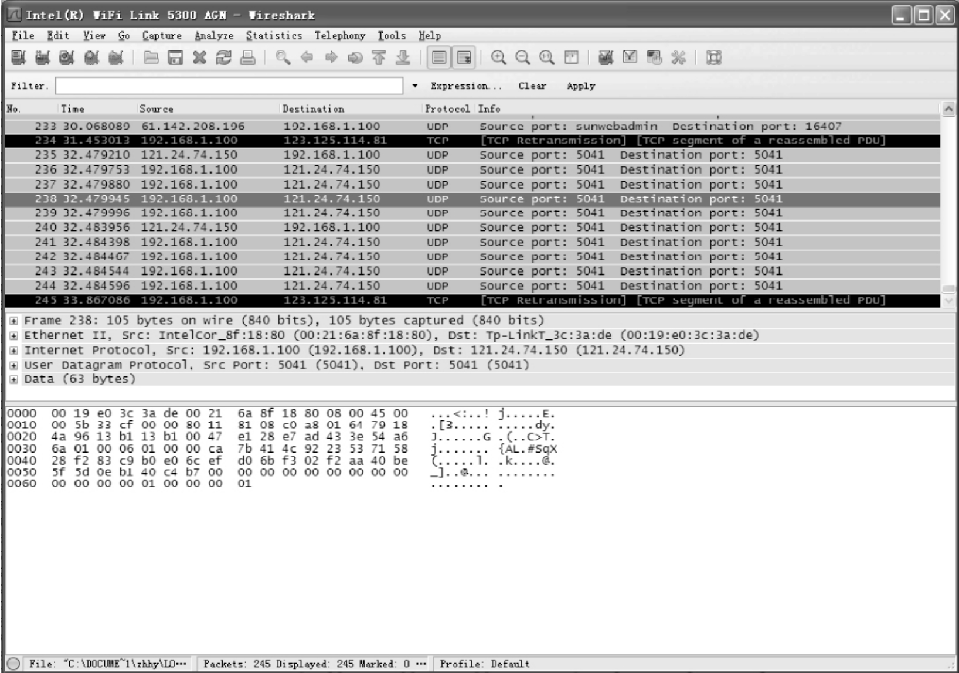Expand the Data (63 bytes) node

pos(13,379)
